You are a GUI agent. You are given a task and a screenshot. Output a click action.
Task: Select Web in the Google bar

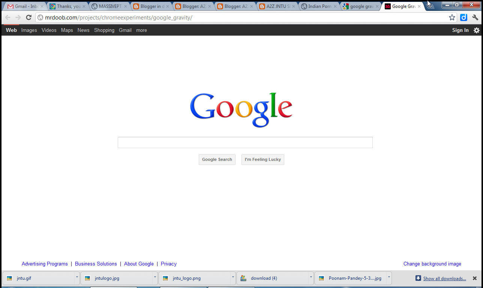[11, 30]
